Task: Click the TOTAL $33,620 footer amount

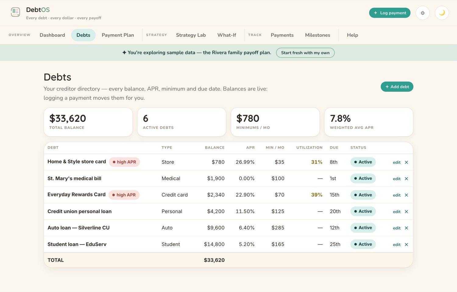Action: [214, 260]
